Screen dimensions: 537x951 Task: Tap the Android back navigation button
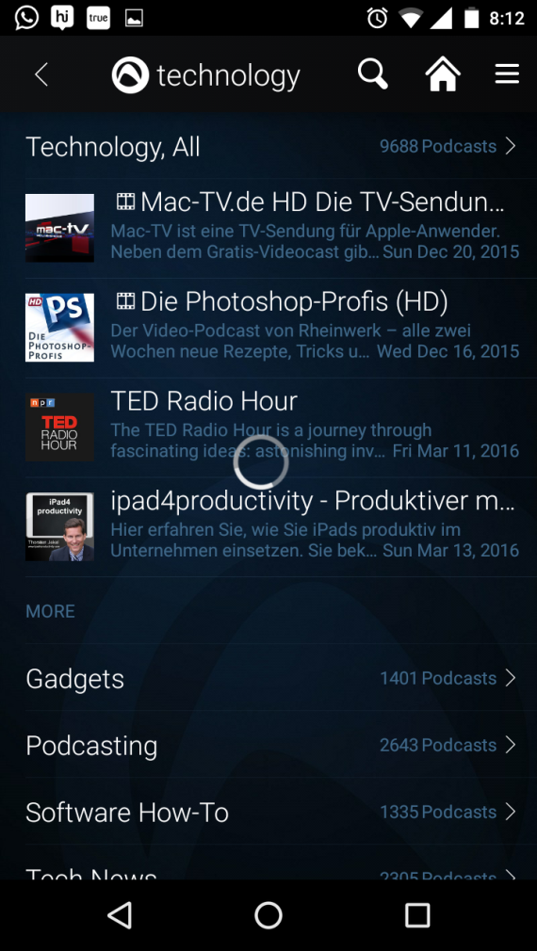120,914
